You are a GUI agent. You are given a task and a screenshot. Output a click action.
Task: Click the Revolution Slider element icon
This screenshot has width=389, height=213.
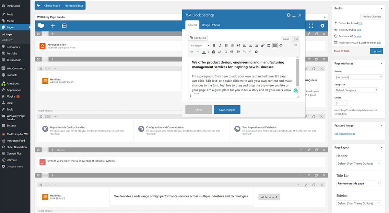tap(42, 46)
